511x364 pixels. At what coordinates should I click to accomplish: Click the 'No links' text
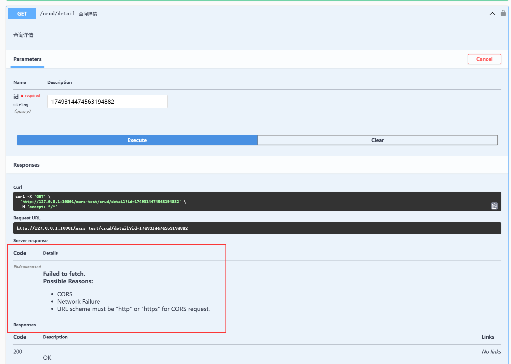[x=491, y=352]
